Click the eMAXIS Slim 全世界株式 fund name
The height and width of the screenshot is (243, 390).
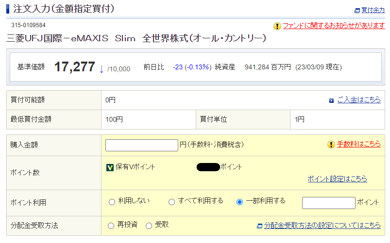coord(136,38)
